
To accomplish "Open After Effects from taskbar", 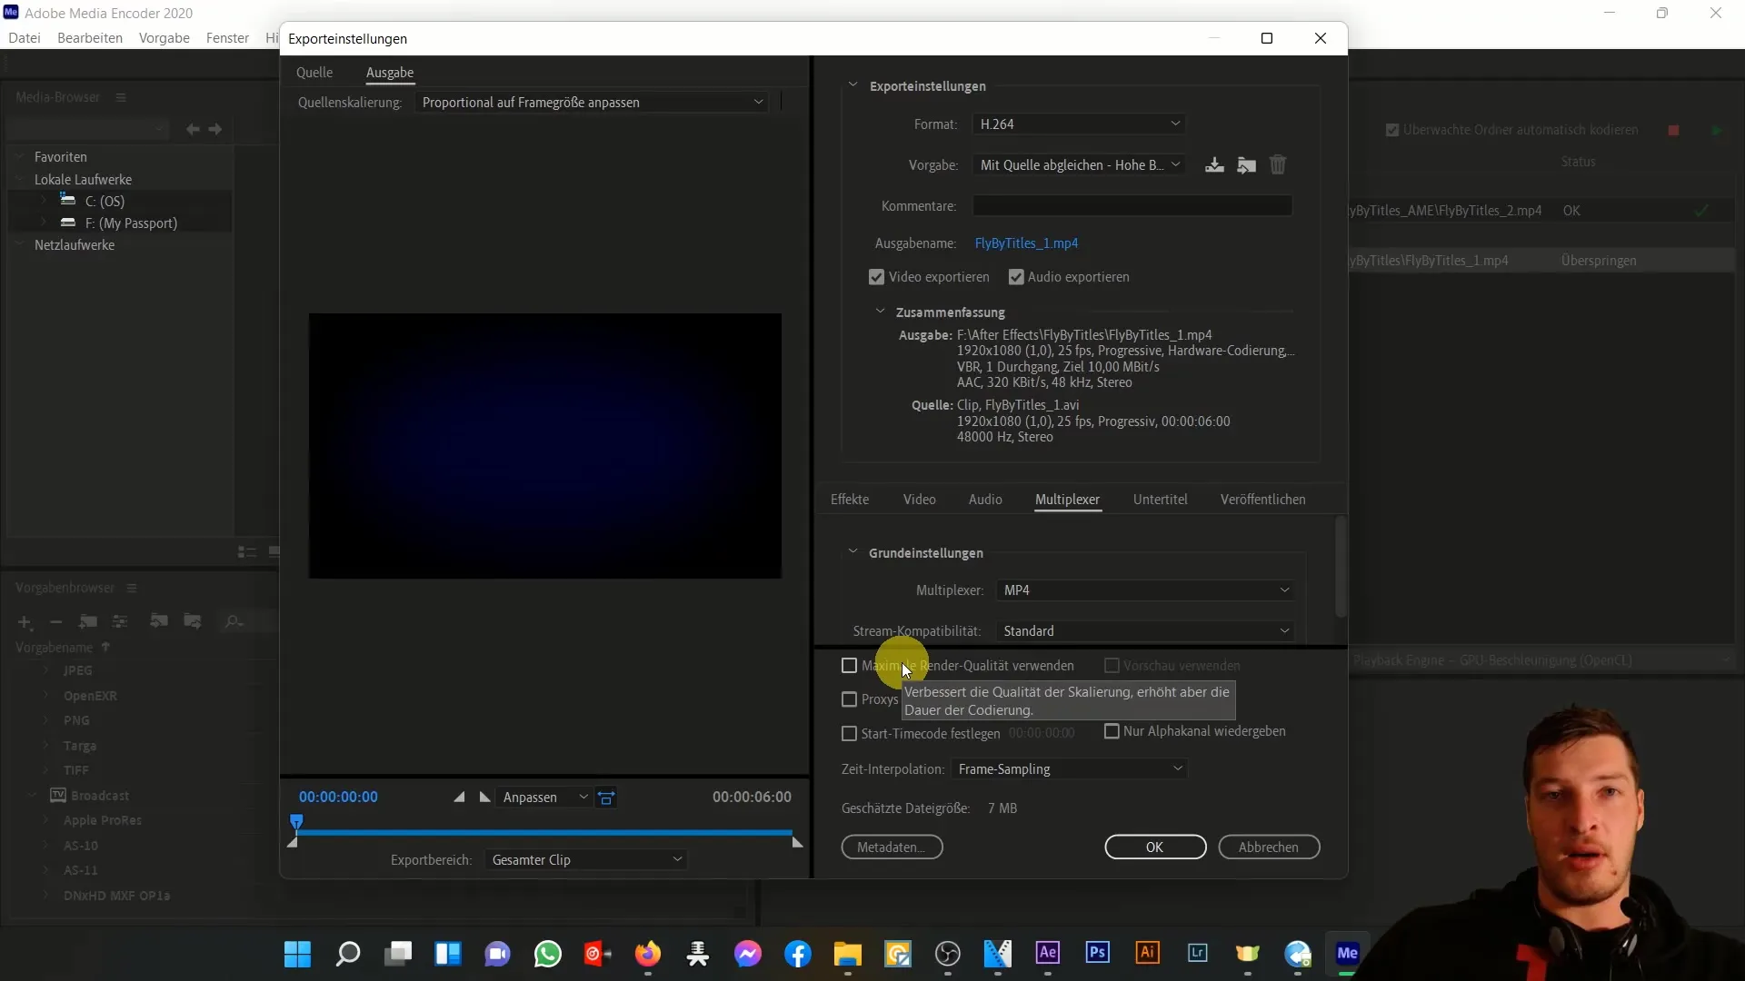I will coord(1048,952).
